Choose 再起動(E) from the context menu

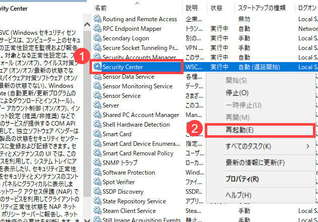pyautogui.click(x=240, y=130)
